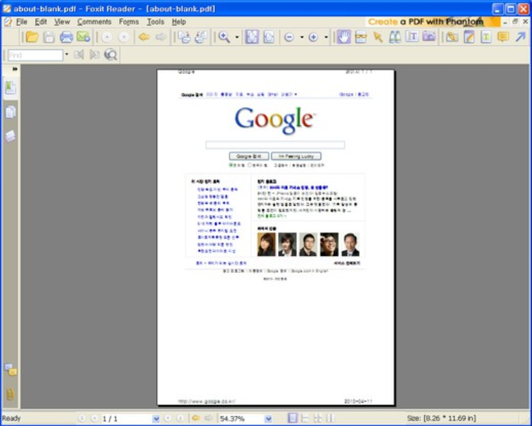This screenshot has width=532, height=426.
Task: Open the Edit menu
Action: (41, 21)
